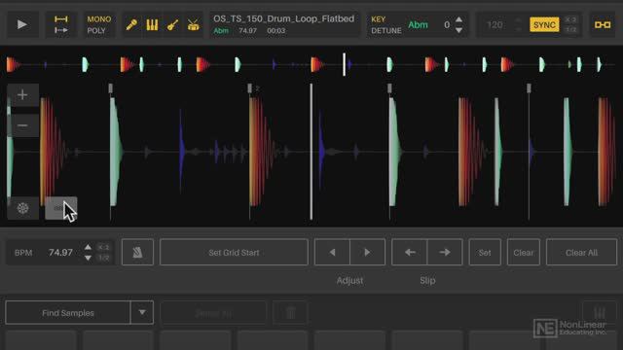Click the snowflake icon

click(x=22, y=208)
